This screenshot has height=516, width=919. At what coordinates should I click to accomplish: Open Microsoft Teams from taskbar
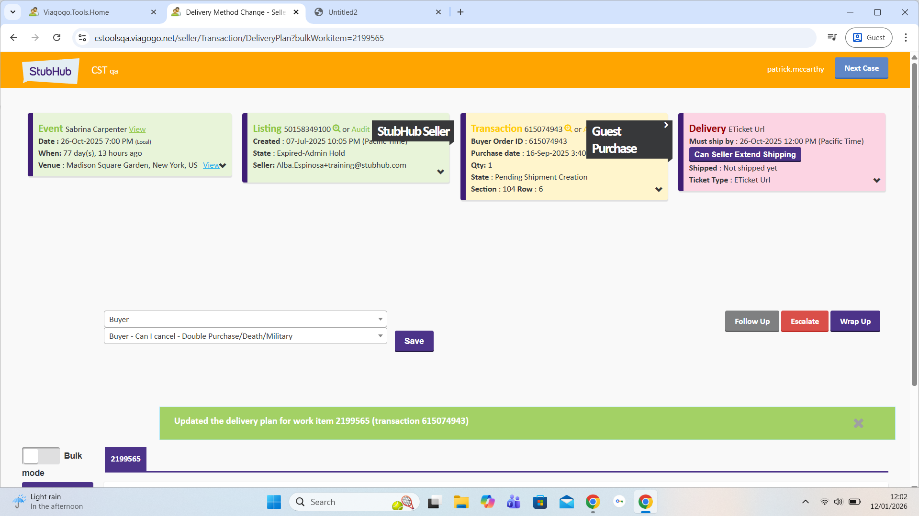tap(514, 502)
